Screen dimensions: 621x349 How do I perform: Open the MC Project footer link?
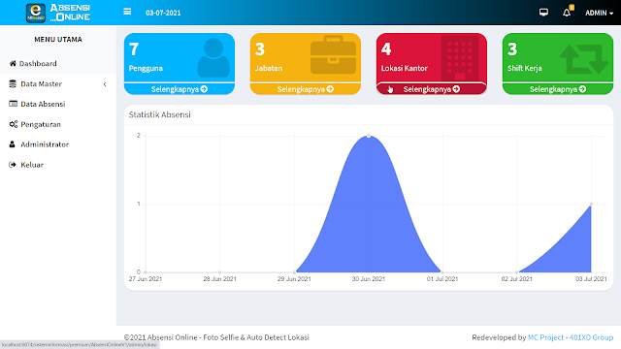pos(545,337)
